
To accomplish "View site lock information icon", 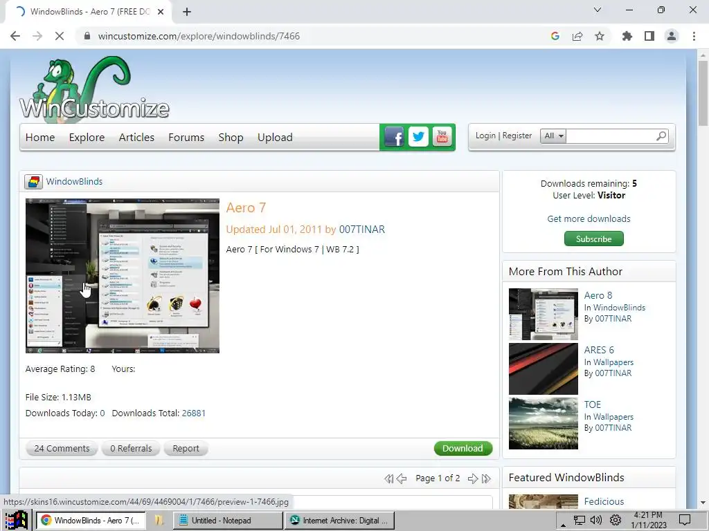I will [87, 36].
